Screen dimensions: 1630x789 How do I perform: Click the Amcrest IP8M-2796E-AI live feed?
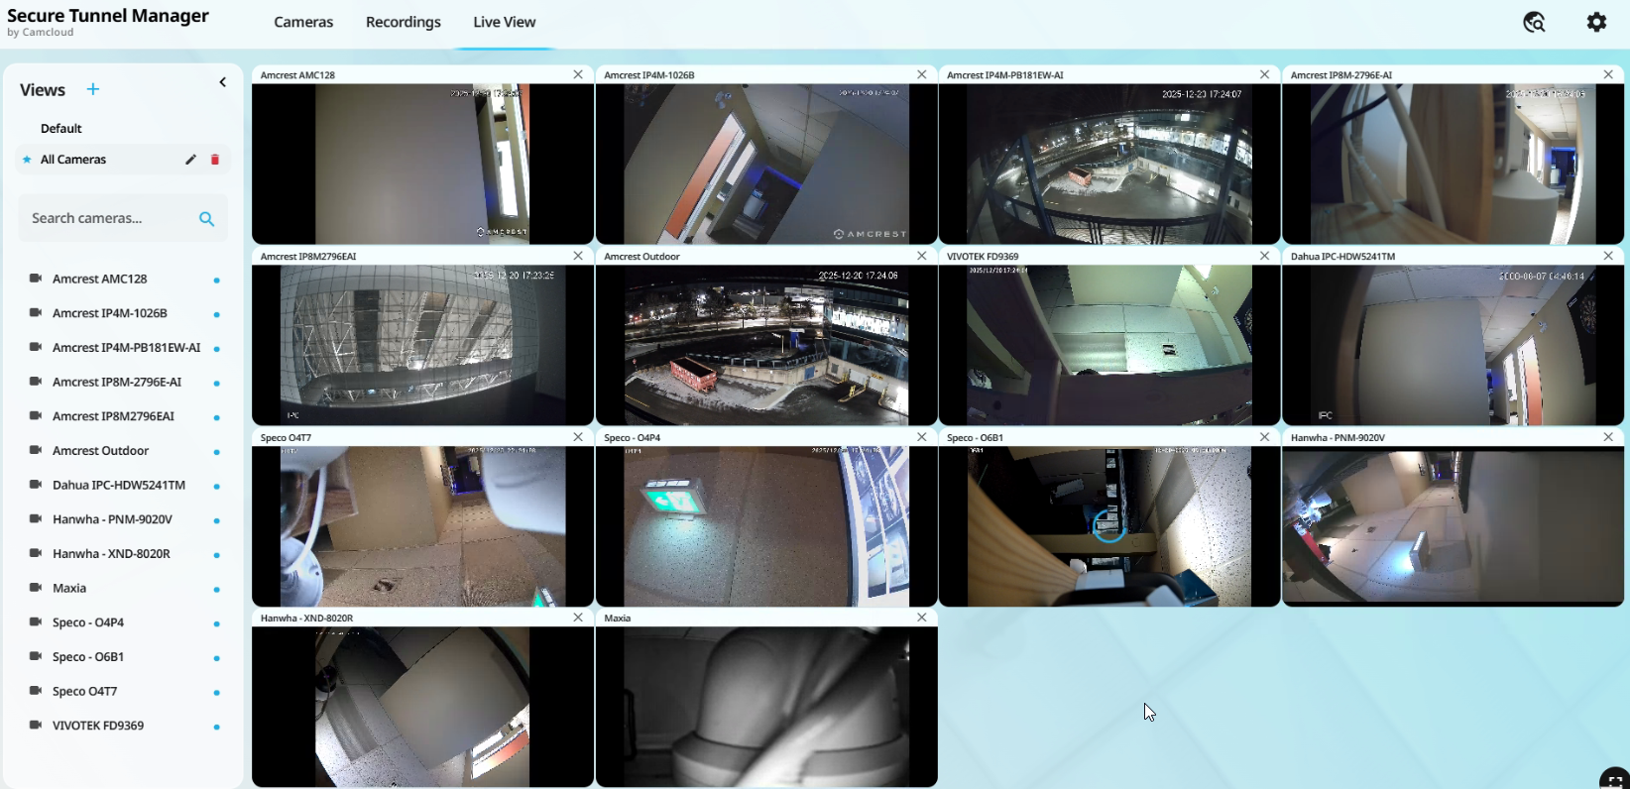pyautogui.click(x=1454, y=164)
